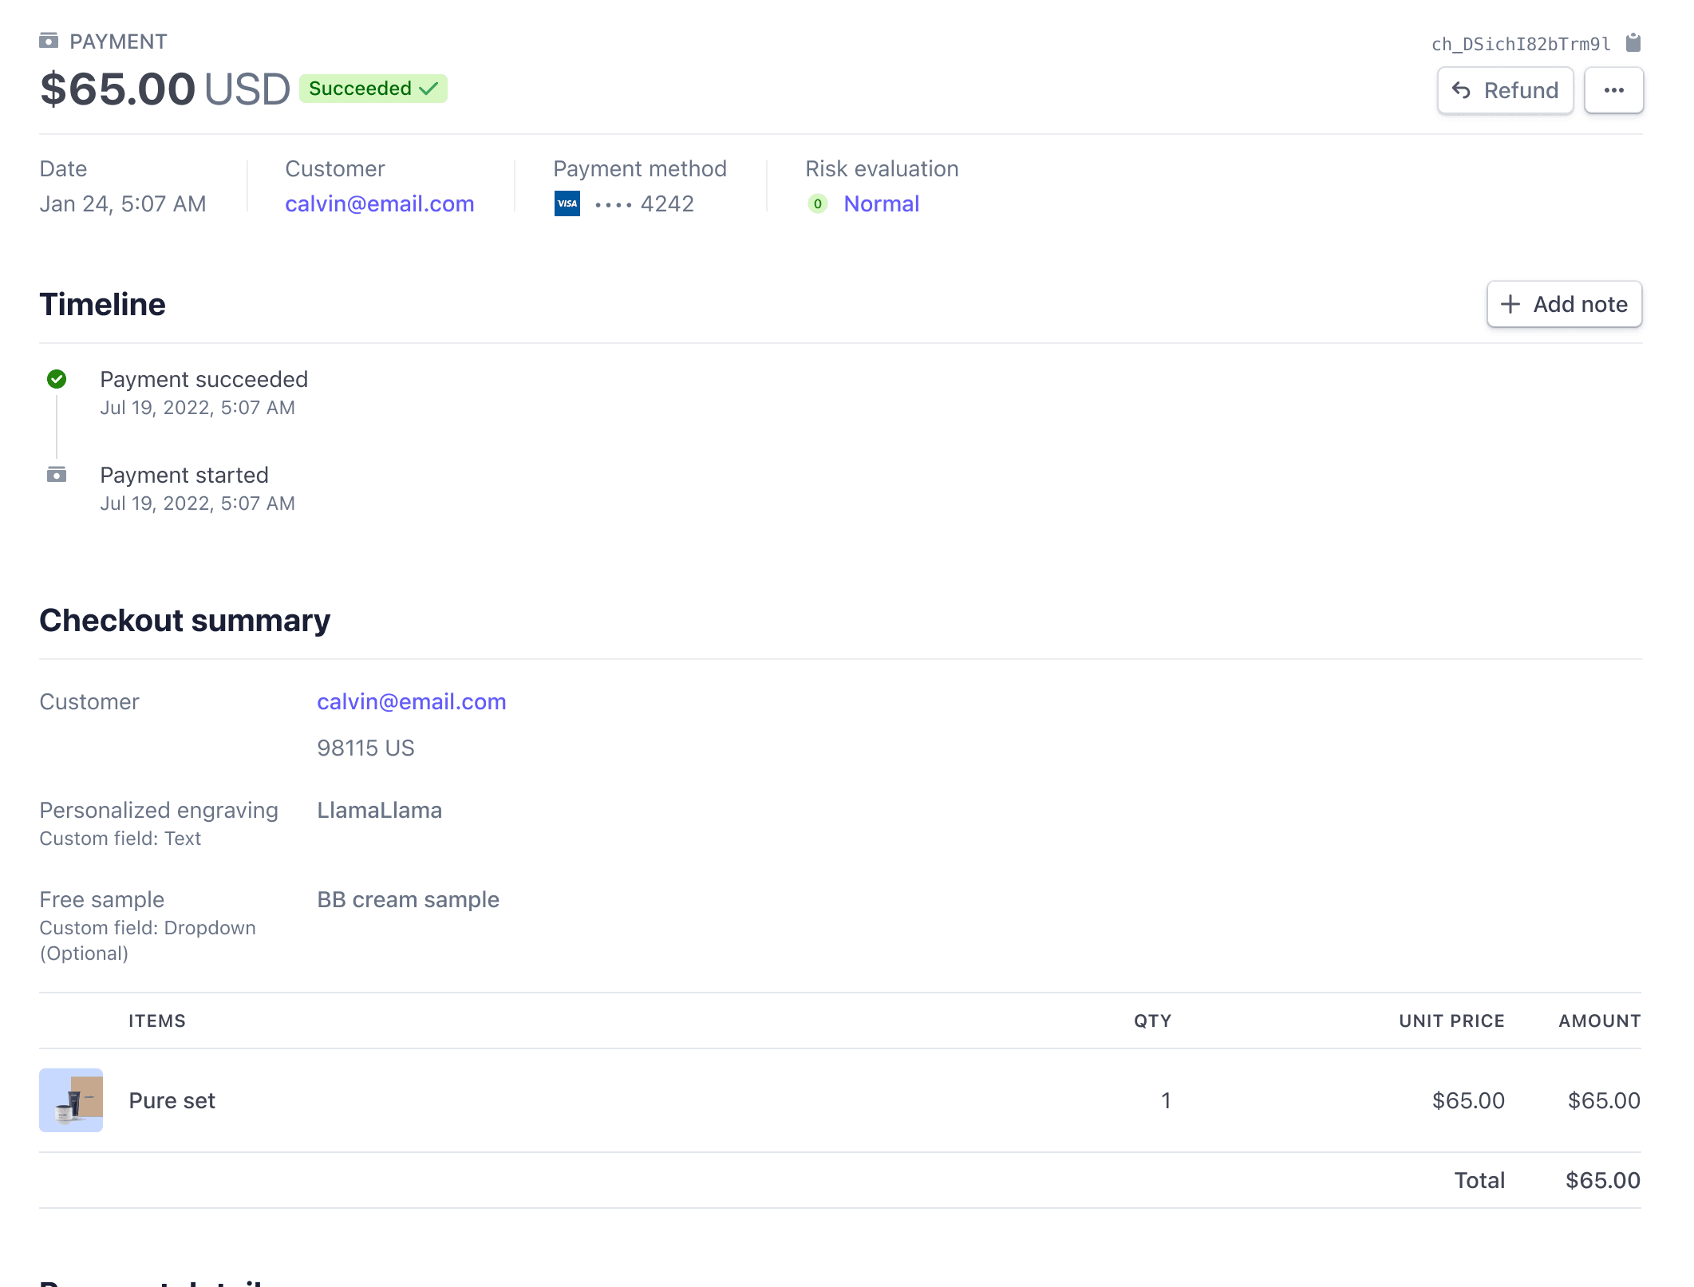This screenshot has width=1694, height=1287.
Task: Click the Payment succeeded timeline entry
Action: 203,380
